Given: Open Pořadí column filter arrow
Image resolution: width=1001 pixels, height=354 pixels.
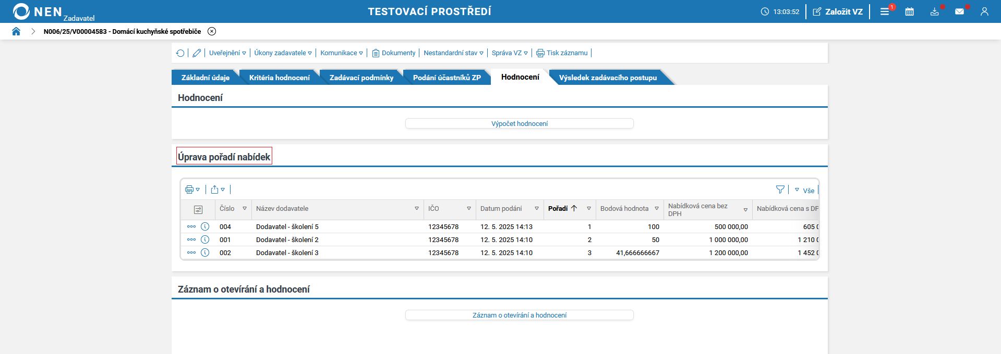Looking at the screenshot, I should 589,208.
